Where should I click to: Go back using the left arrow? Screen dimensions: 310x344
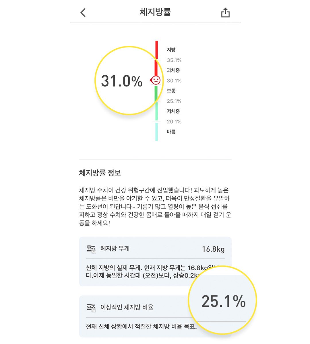(x=83, y=13)
